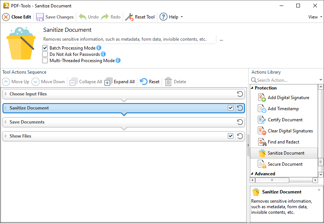Open the View menu
The width and height of the screenshot is (324, 223).
tap(314, 17)
